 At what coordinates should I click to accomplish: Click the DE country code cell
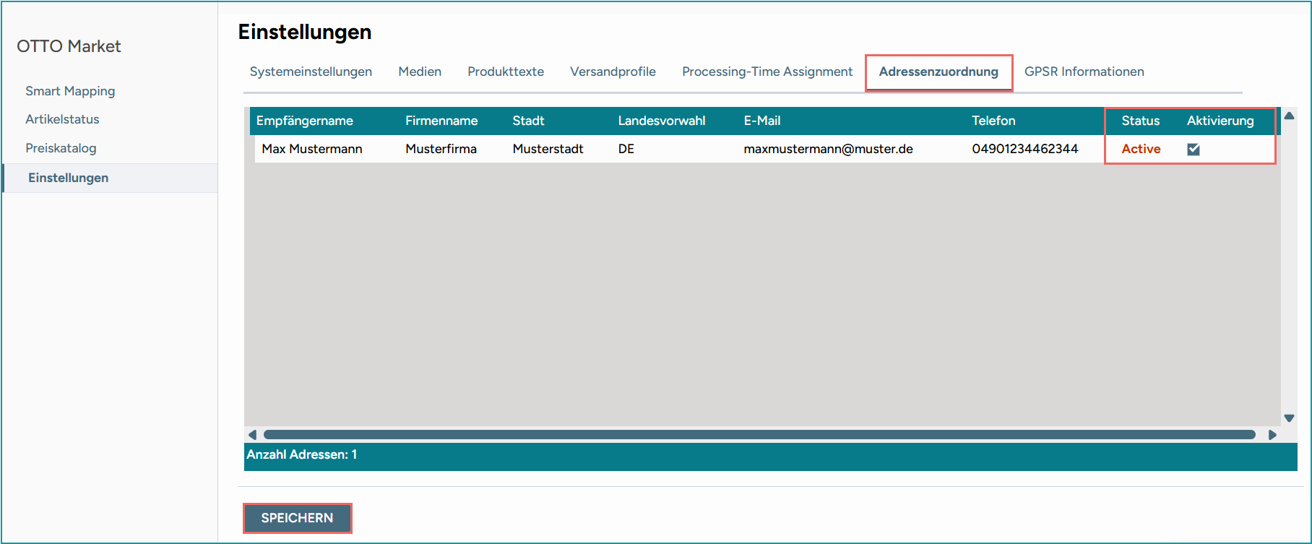[626, 149]
